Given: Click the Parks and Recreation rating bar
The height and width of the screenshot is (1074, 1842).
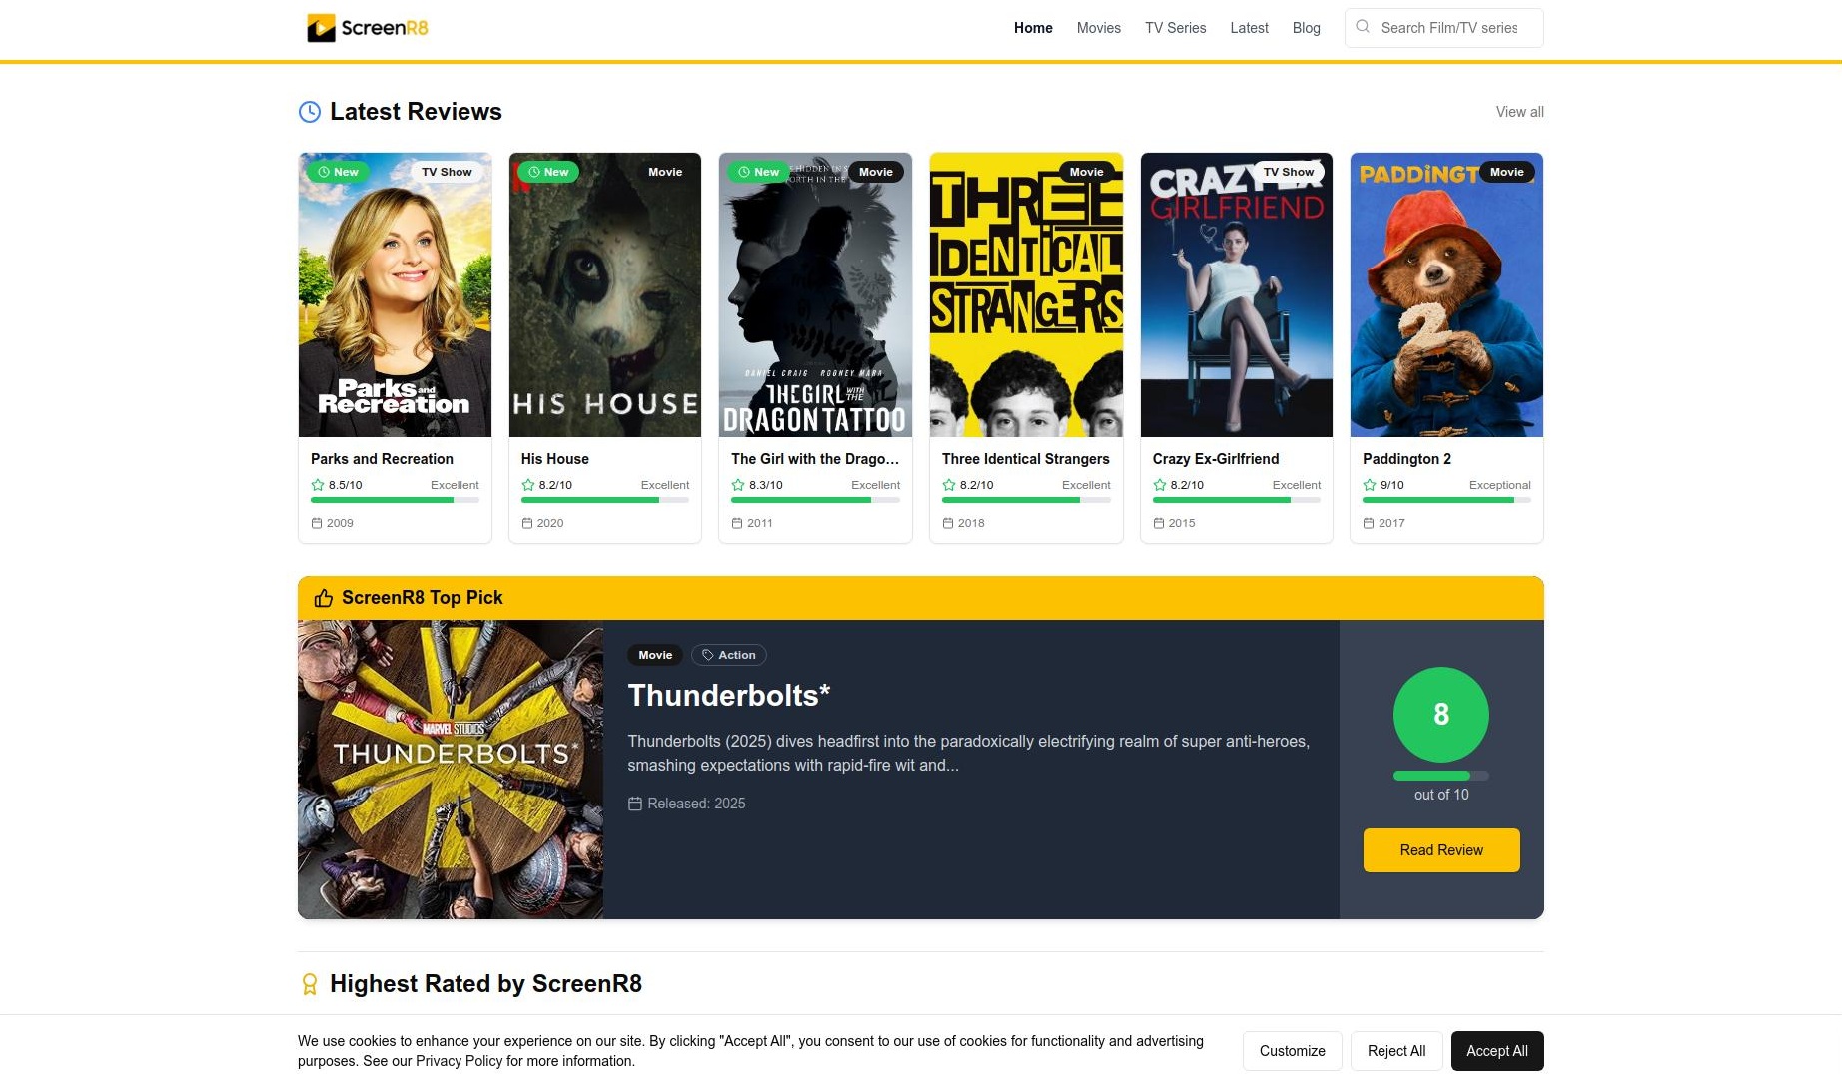Looking at the screenshot, I should [x=395, y=500].
